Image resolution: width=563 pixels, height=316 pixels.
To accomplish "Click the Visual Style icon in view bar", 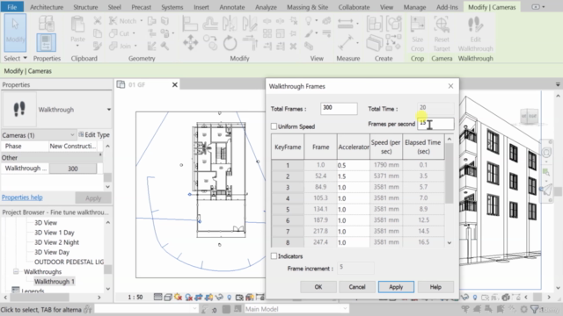I will click(168, 297).
